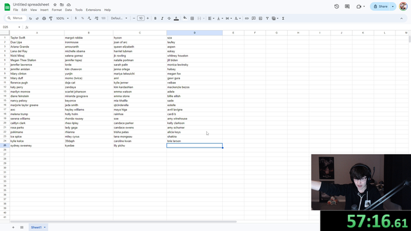
Task: Toggle italic formatting
Action: (x=162, y=19)
